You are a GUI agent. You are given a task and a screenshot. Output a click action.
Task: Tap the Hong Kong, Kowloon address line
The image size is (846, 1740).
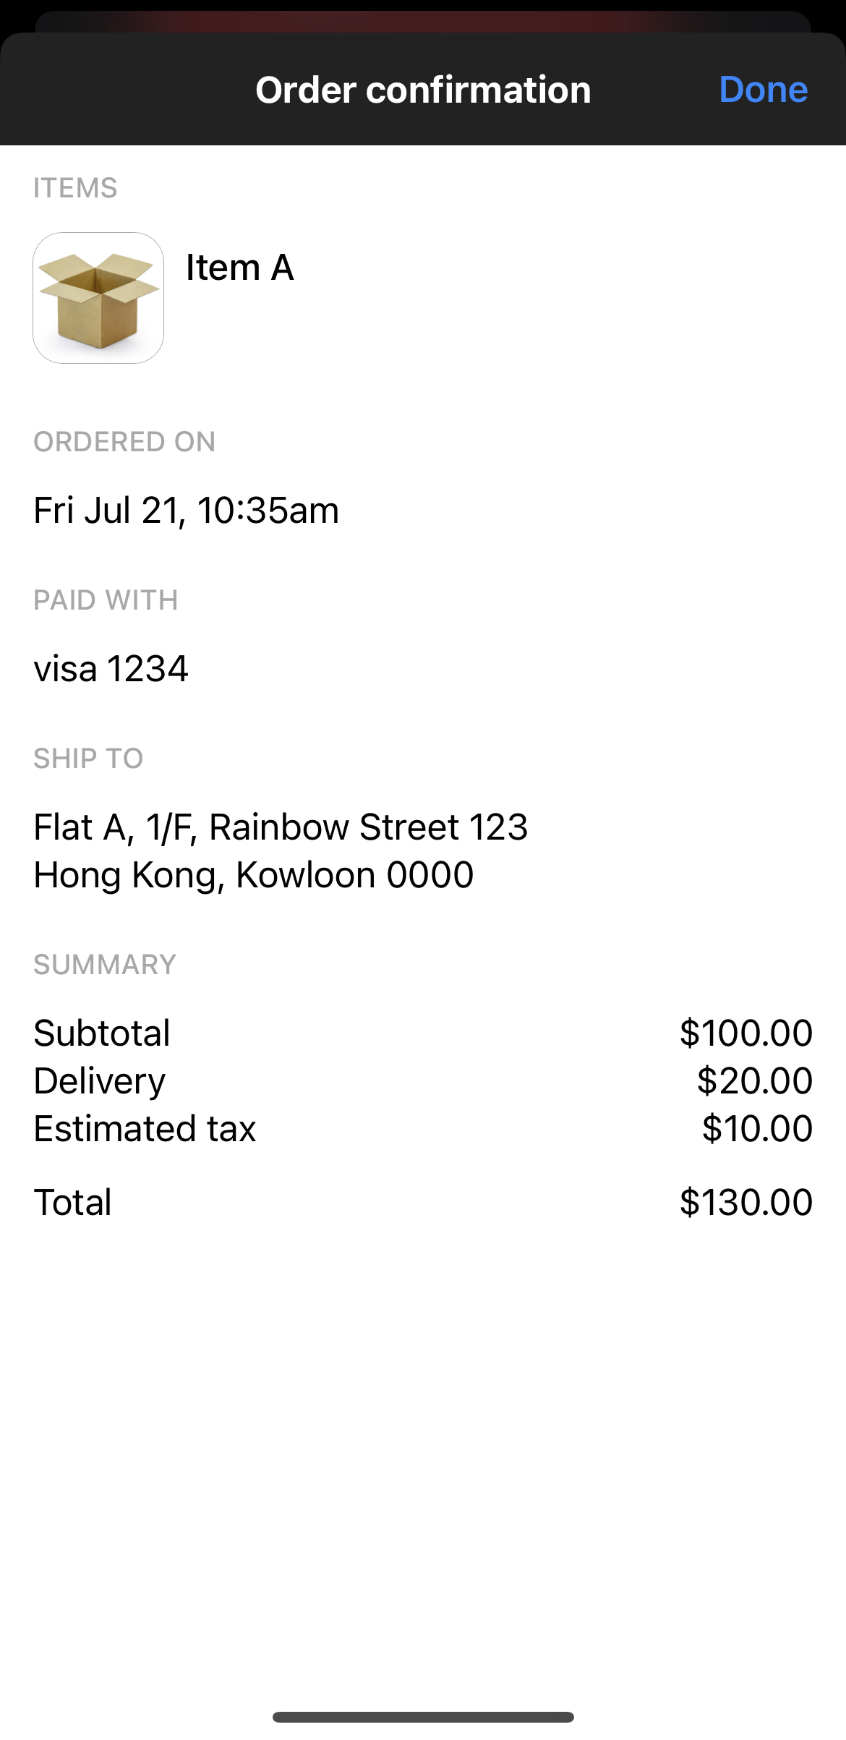pyautogui.click(x=253, y=875)
